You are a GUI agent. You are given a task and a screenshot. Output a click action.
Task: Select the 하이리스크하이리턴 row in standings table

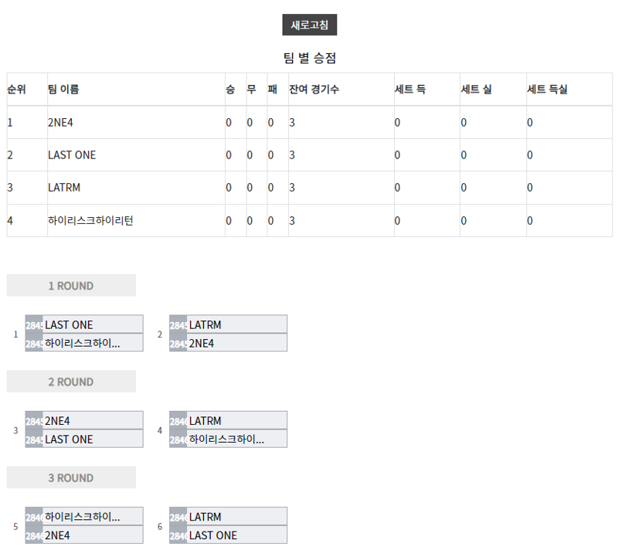pyautogui.click(x=310, y=220)
